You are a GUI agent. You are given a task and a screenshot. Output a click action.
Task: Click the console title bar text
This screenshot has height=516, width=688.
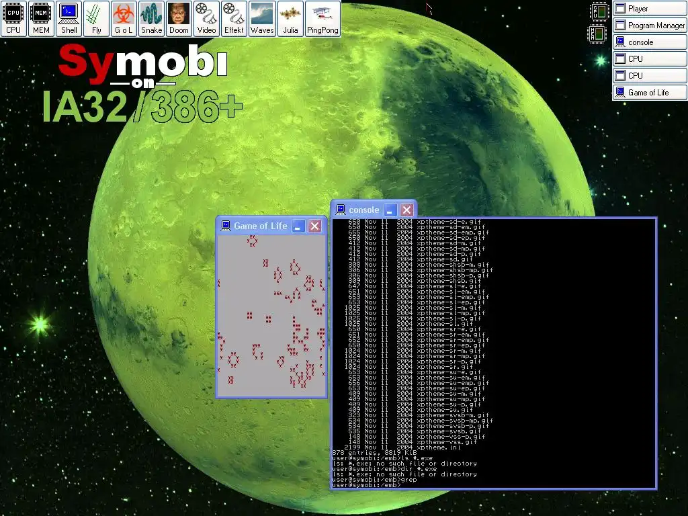pos(363,210)
